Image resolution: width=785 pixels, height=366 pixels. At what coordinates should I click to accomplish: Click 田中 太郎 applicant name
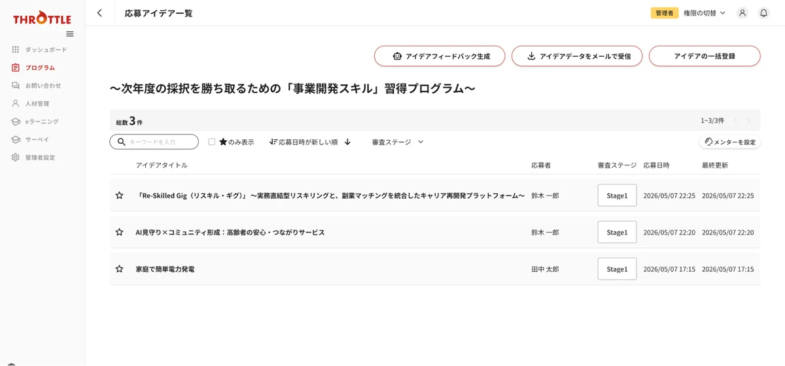[x=545, y=269]
